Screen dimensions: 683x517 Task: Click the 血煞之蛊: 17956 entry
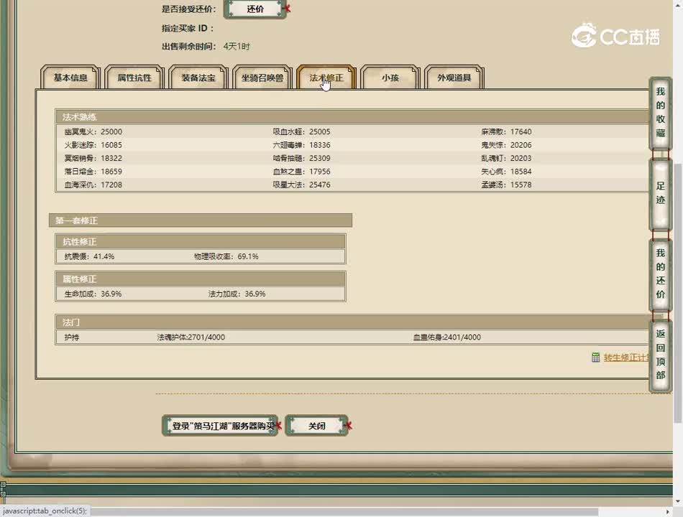point(301,172)
